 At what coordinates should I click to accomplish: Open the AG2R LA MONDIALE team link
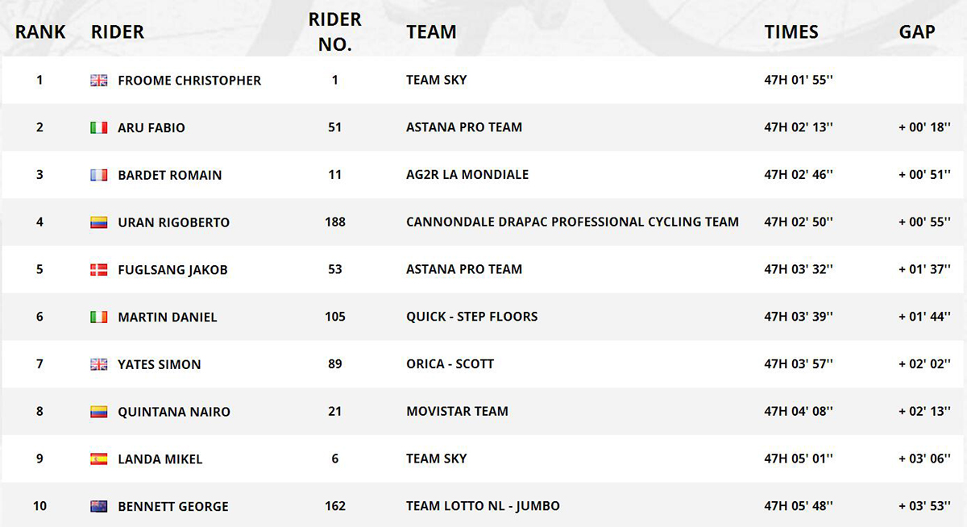[467, 174]
